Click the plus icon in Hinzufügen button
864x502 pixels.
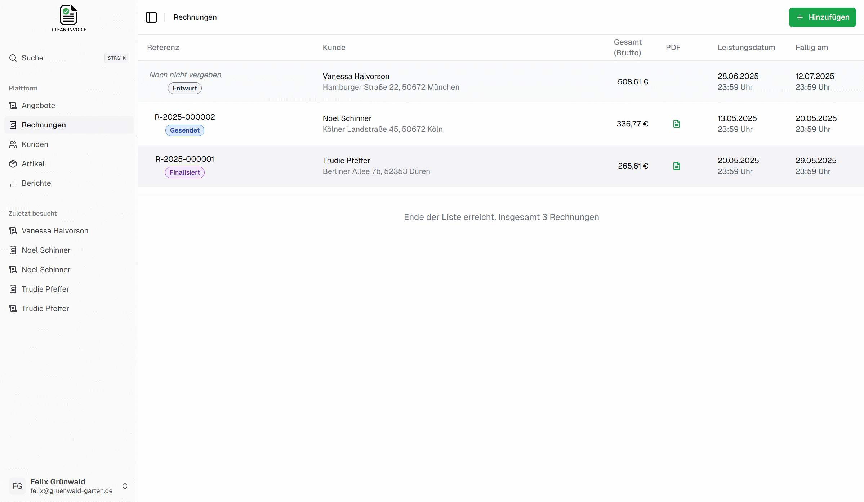coord(800,17)
